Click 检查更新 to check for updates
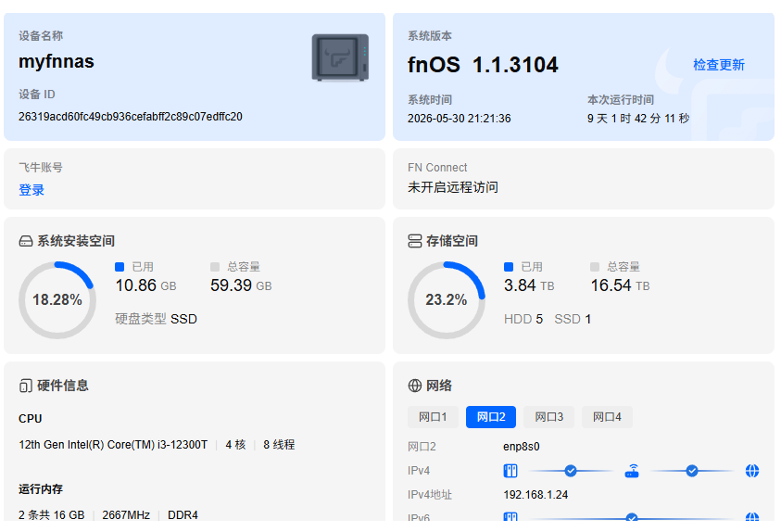 tap(719, 65)
